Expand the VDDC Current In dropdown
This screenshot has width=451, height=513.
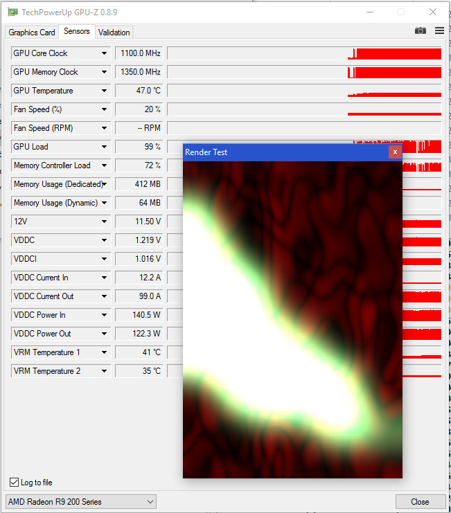click(x=104, y=277)
